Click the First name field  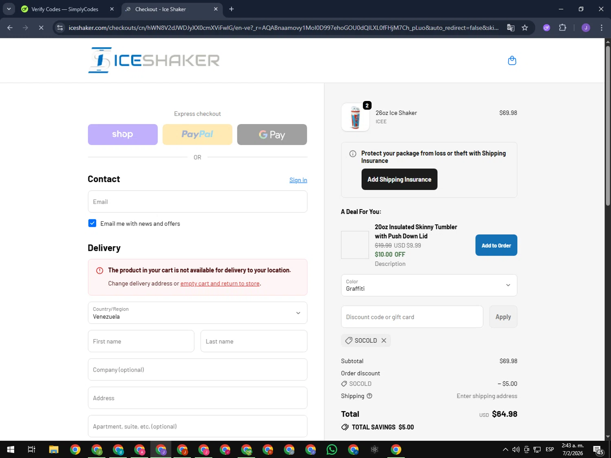141,341
